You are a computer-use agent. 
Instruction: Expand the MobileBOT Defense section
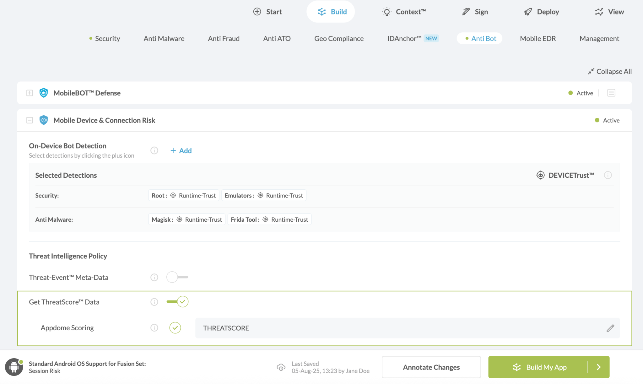(30, 93)
